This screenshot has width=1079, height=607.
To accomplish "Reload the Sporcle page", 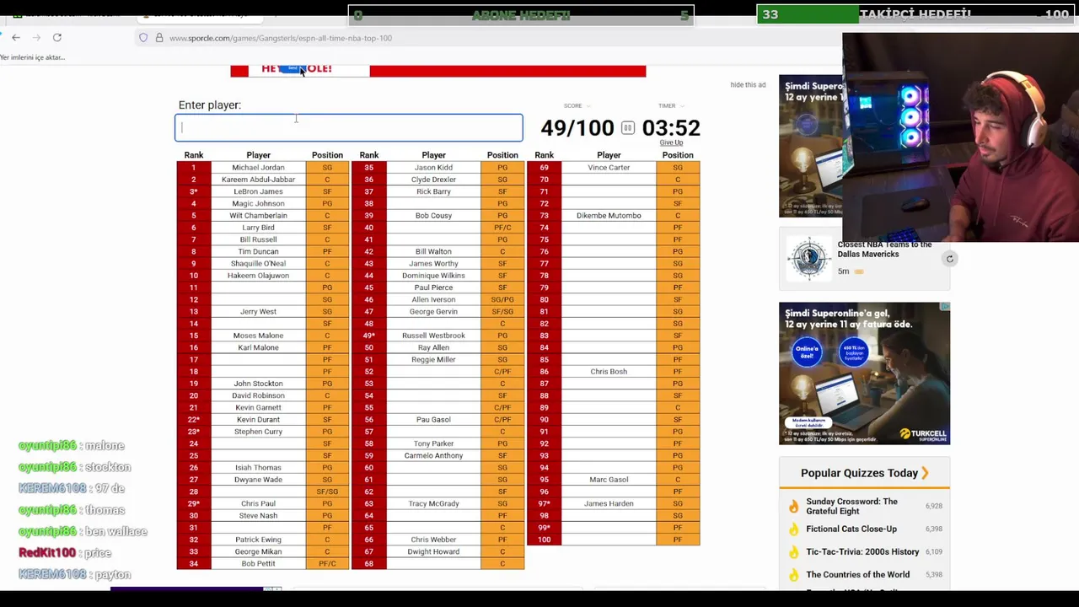I will point(57,37).
